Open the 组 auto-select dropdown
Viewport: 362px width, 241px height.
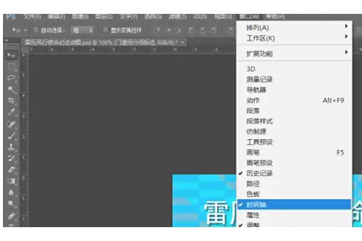(x=82, y=30)
